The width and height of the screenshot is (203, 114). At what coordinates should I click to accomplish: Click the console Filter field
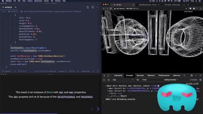pyautogui.click(x=152, y=80)
